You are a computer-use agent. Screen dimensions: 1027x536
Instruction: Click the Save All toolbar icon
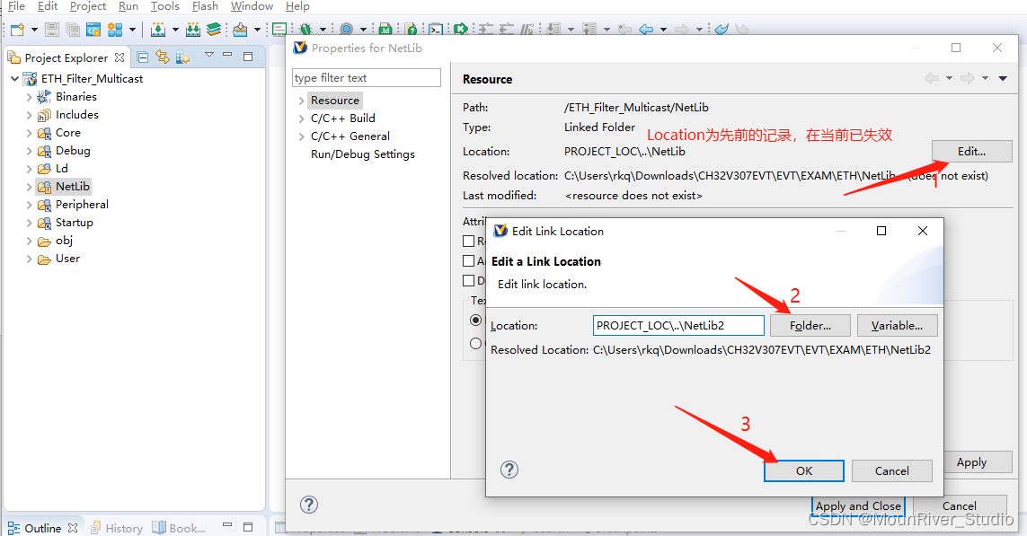tap(73, 30)
